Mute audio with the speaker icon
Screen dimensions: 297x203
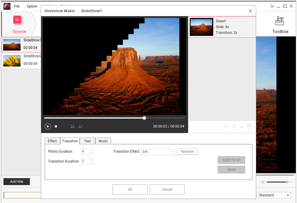[262, 182]
